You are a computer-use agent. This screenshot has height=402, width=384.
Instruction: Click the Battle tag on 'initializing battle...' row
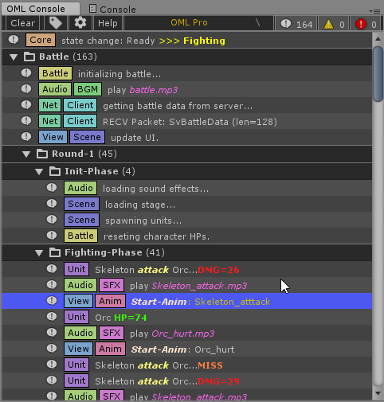pos(55,73)
